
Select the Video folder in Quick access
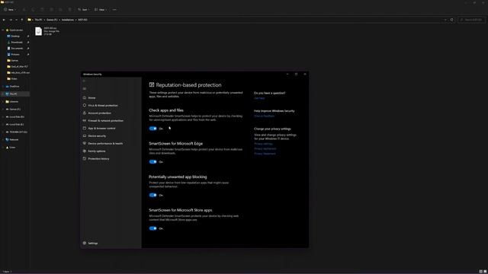(14, 79)
